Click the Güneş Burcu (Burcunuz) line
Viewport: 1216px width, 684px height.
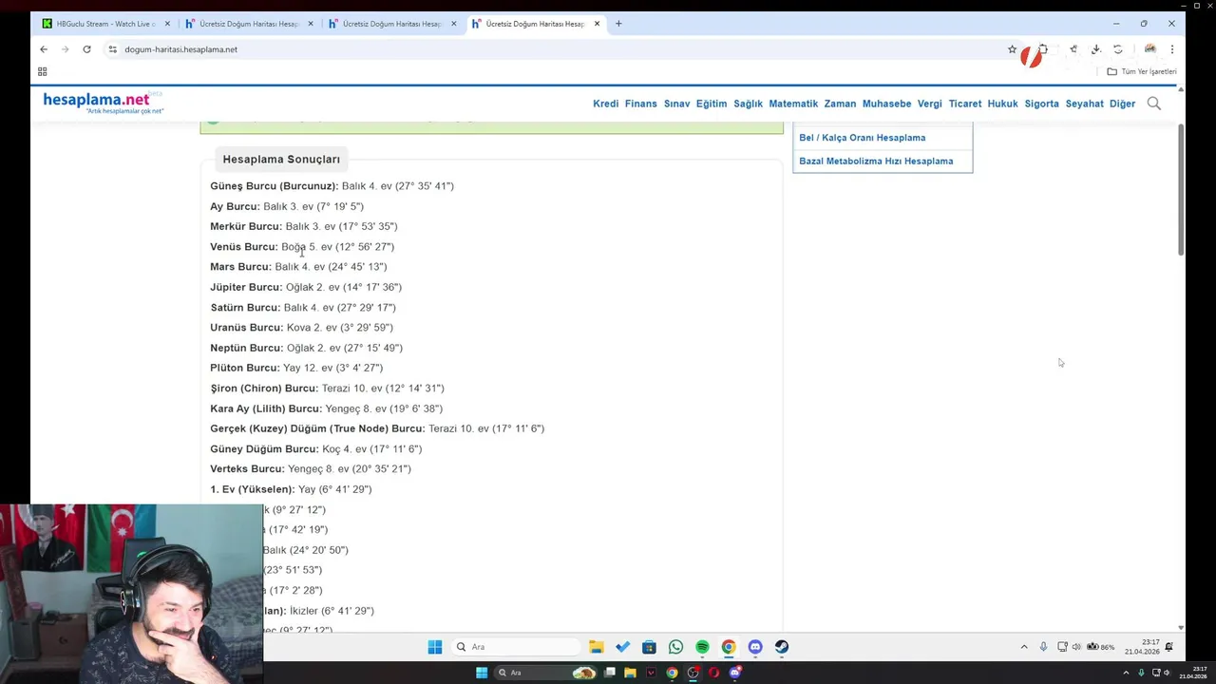tap(332, 186)
